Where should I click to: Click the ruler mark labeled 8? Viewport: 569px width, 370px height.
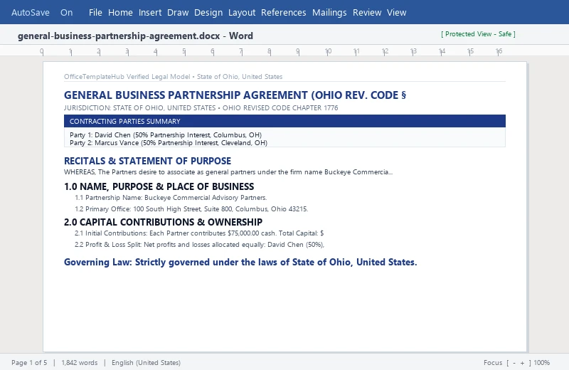(x=270, y=51)
